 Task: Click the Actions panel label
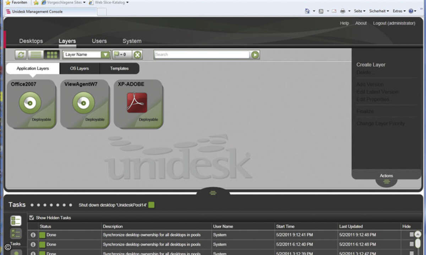pyautogui.click(x=386, y=176)
